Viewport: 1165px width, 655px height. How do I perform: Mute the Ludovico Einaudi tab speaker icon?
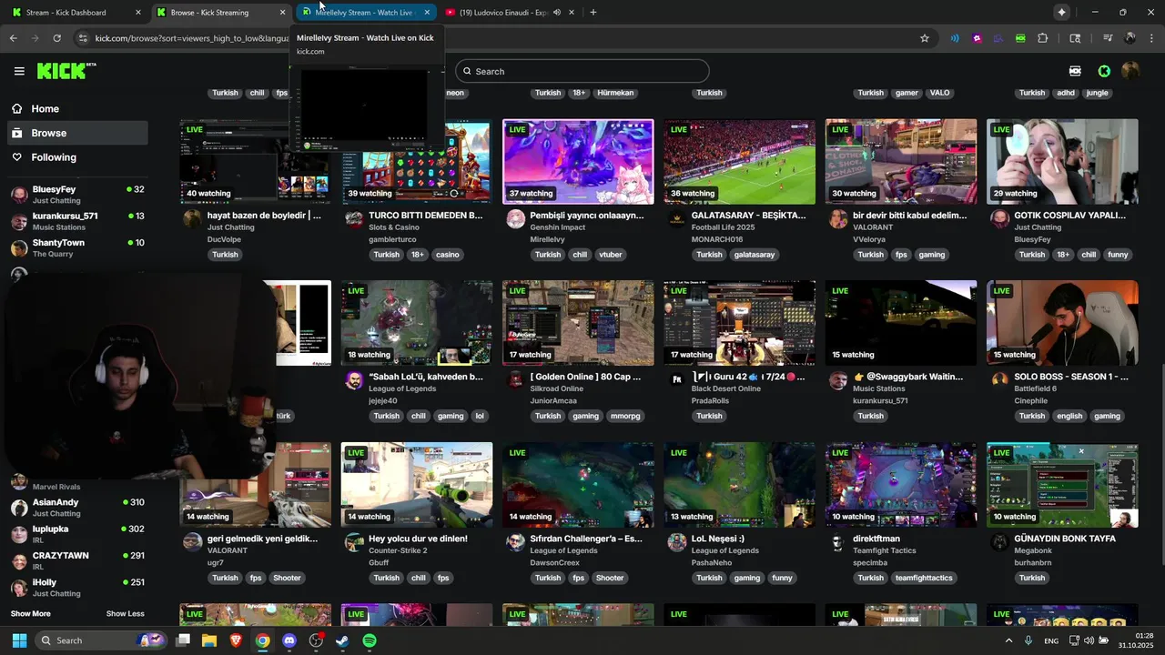[x=556, y=13]
